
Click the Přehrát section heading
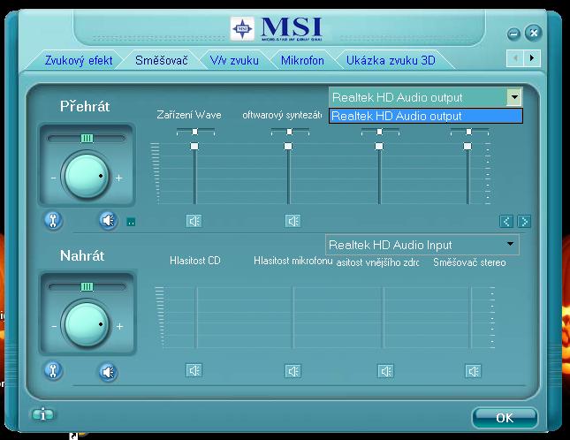pos(85,106)
